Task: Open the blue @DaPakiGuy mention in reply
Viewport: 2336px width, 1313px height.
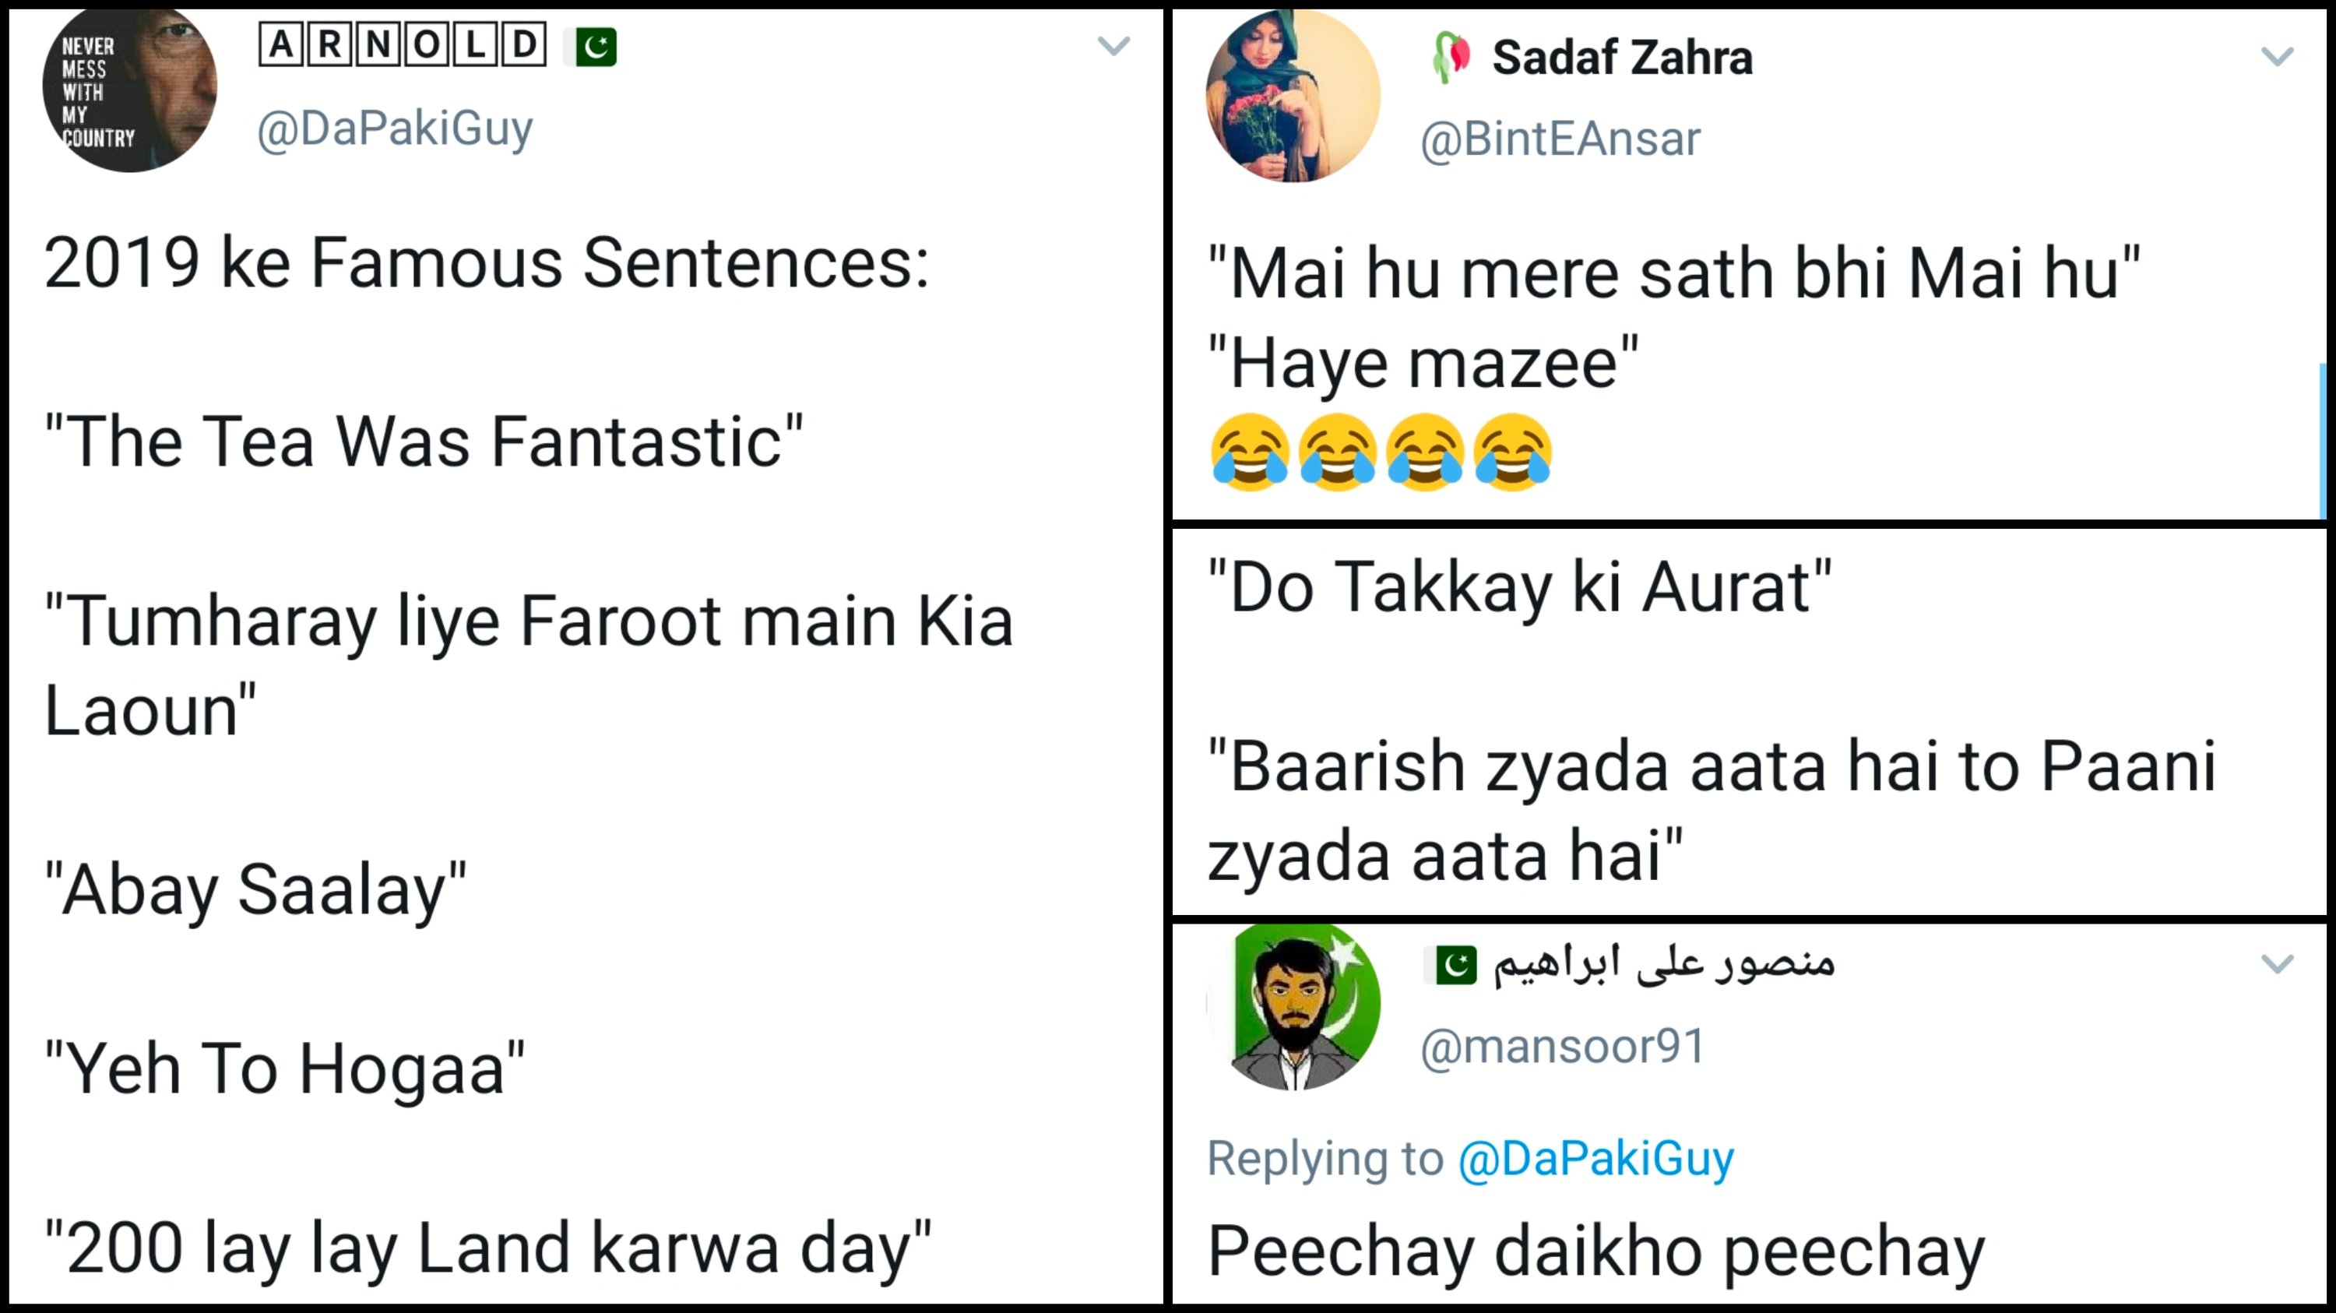Action: [x=1596, y=1159]
